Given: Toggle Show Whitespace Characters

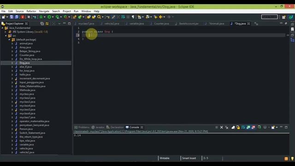Looking at the screenshot, I should click(133, 17).
